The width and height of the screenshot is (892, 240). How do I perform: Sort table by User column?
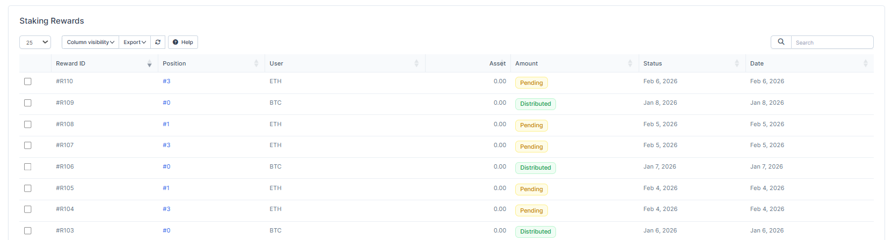[416, 63]
